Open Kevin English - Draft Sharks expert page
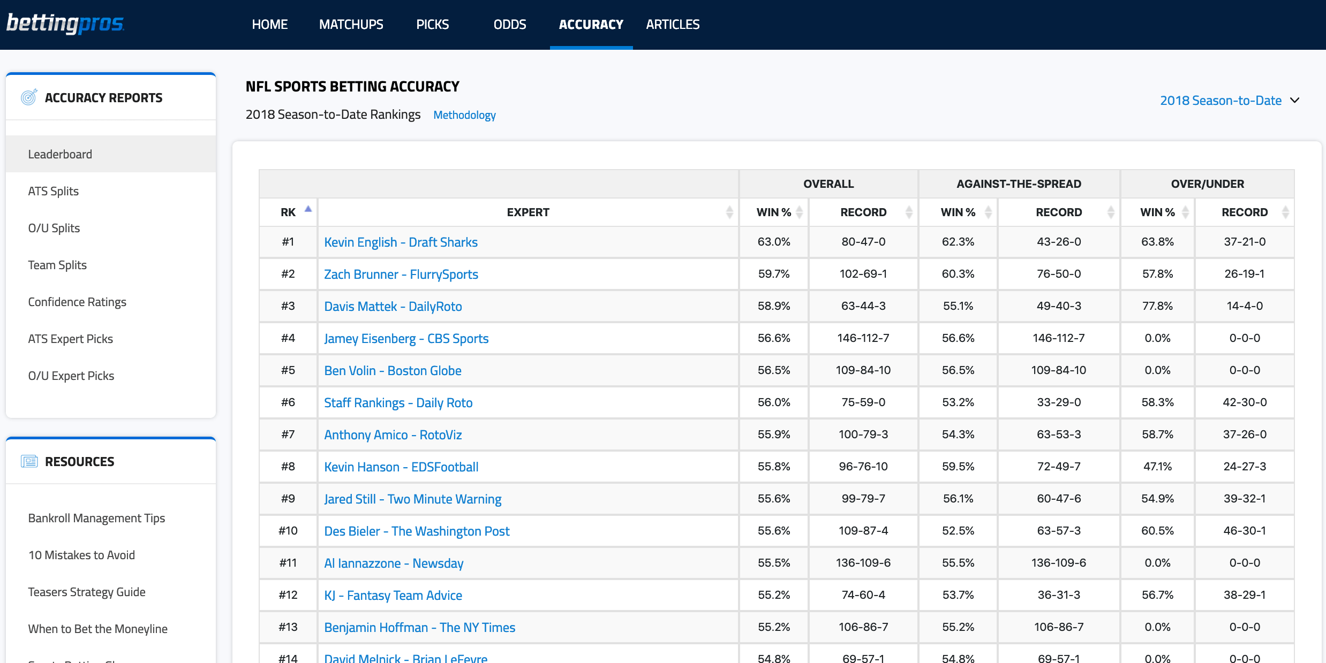The image size is (1326, 663). [401, 242]
